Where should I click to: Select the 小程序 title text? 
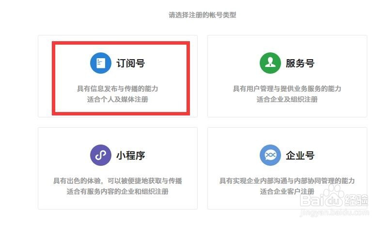(x=131, y=155)
